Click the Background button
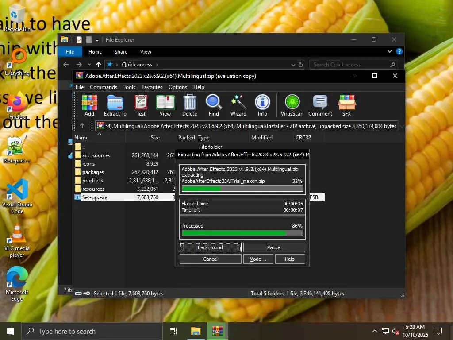The image size is (453, 340). point(210,247)
